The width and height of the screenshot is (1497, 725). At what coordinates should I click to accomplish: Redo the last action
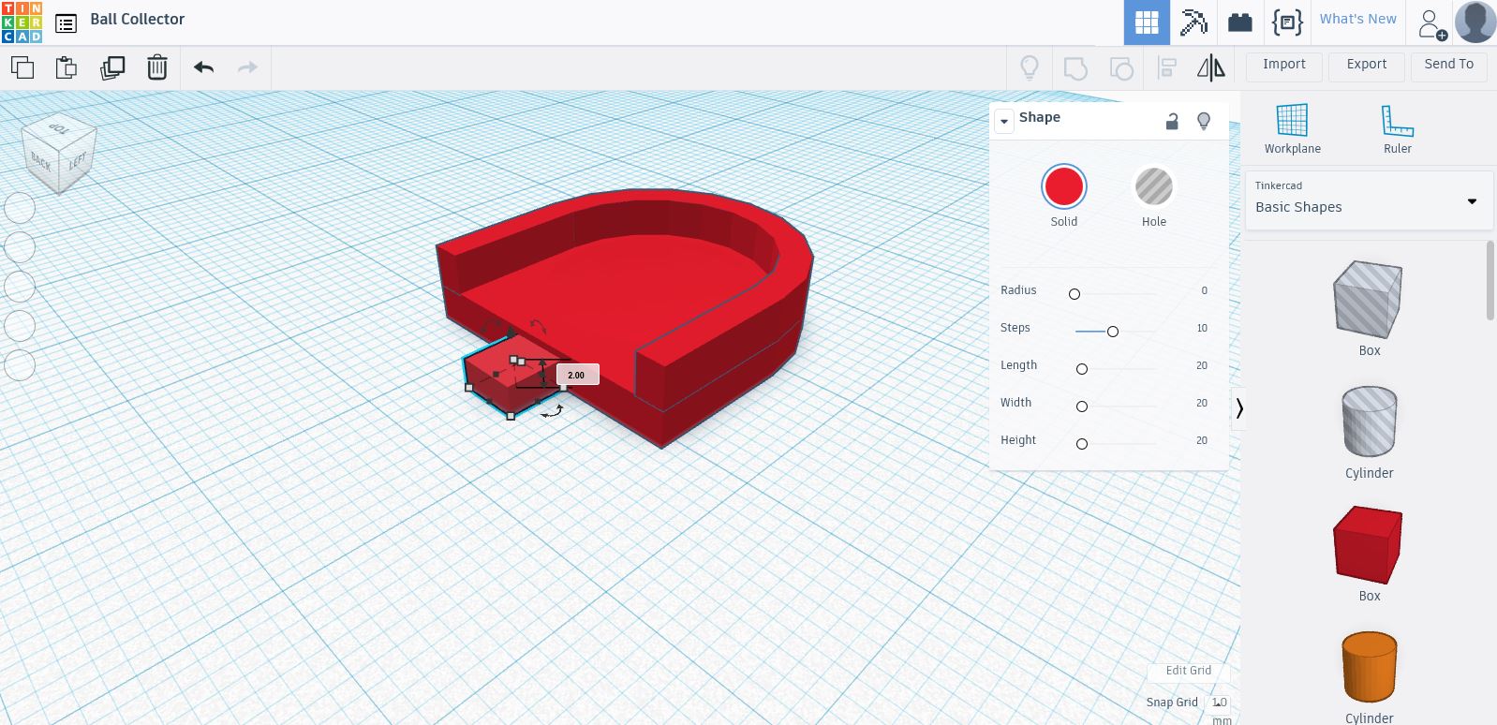(x=247, y=67)
